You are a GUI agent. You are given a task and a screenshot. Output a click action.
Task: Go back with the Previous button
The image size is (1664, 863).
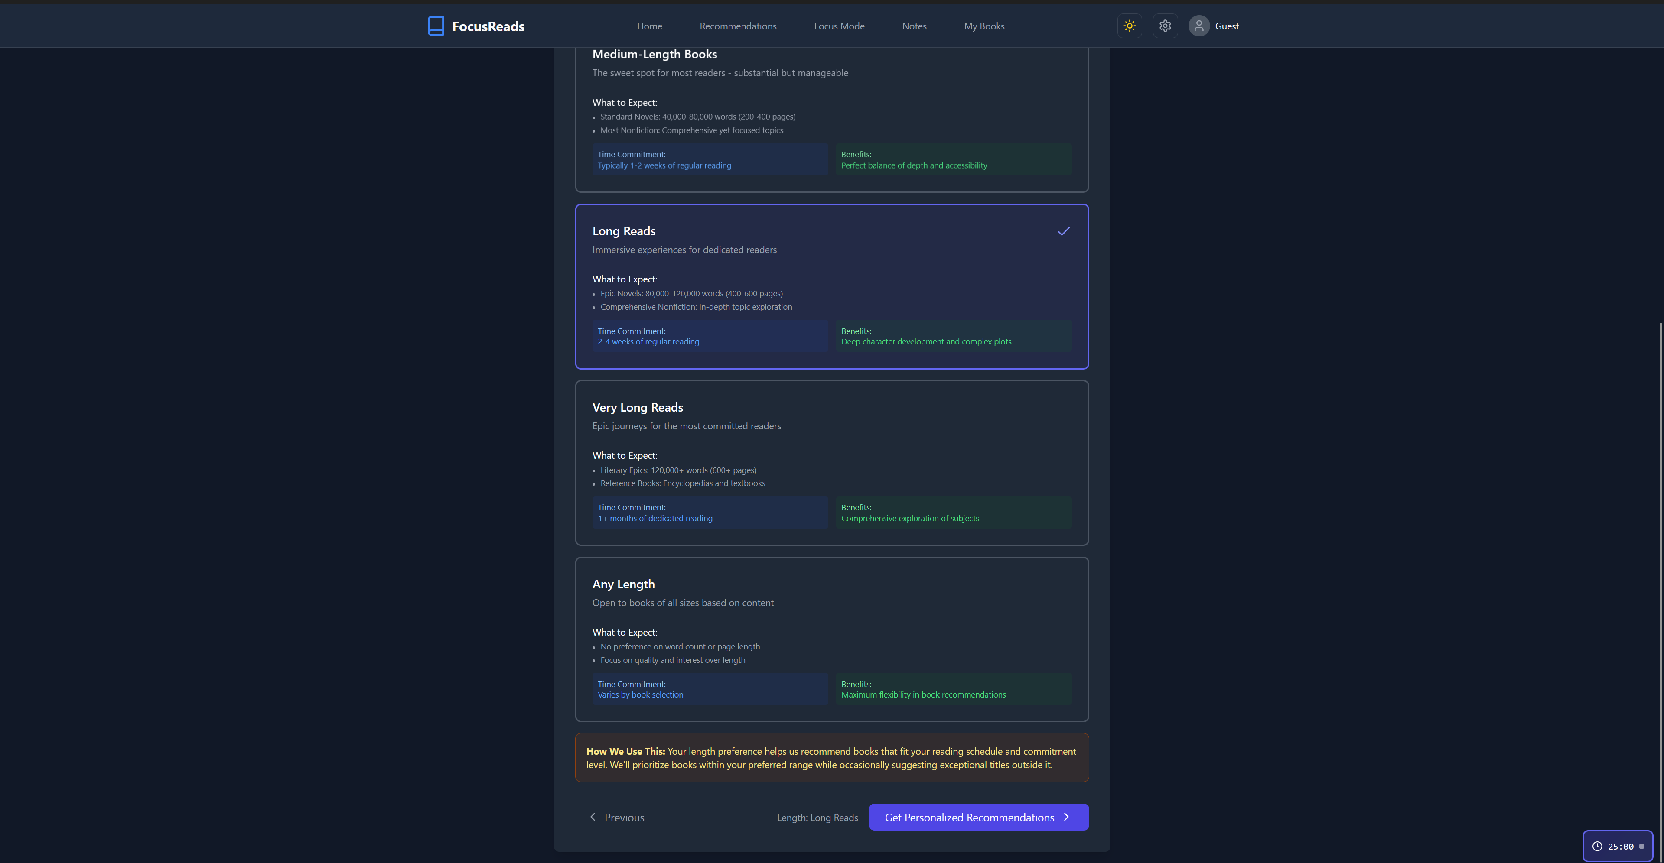click(x=617, y=817)
